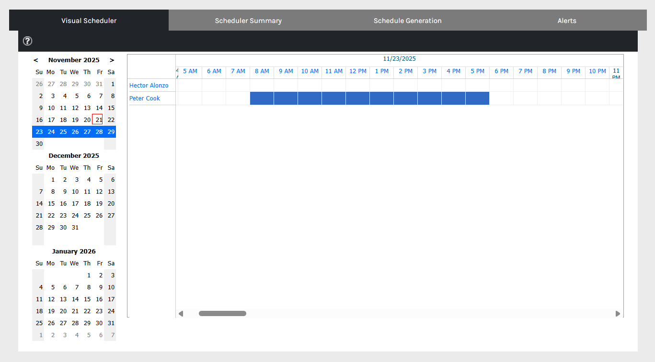Screen dimensions: 655x362
Task: Select December 31 in the calendar
Action: 75,228
